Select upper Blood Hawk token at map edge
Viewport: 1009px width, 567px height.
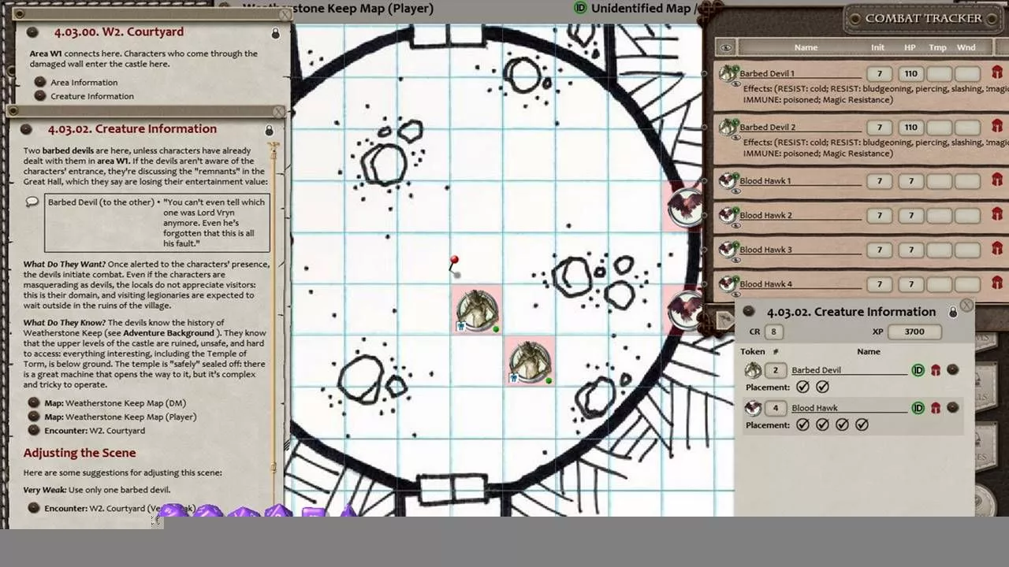tap(684, 206)
